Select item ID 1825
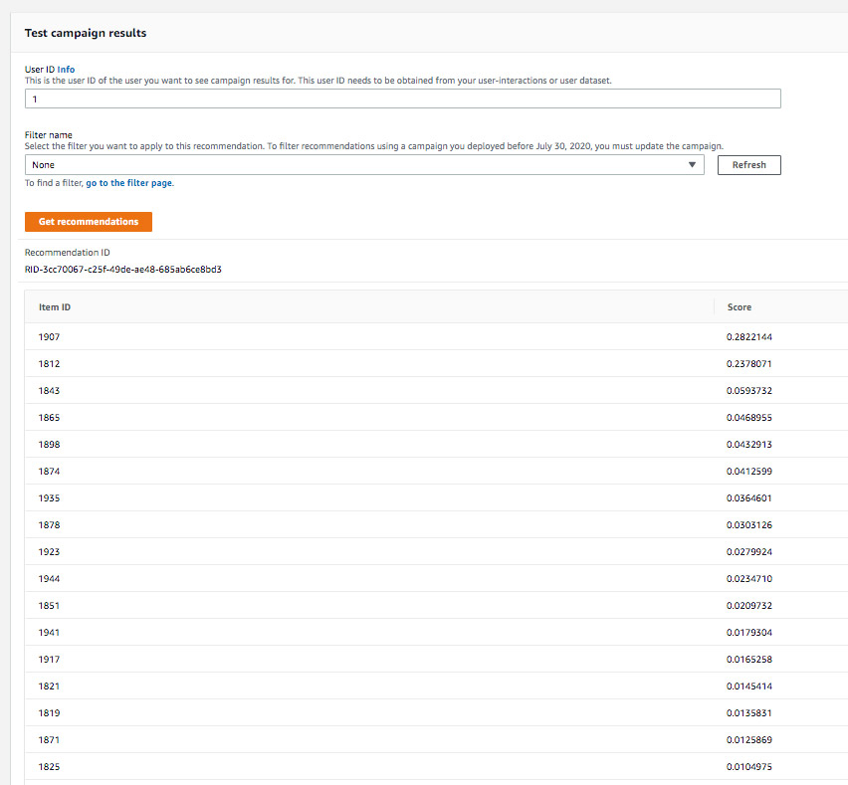 tap(49, 767)
